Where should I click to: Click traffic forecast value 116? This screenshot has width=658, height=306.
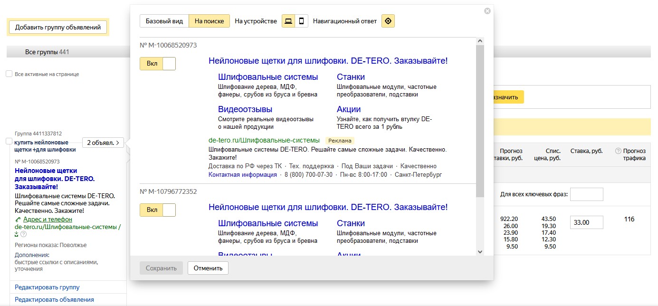[629, 219]
